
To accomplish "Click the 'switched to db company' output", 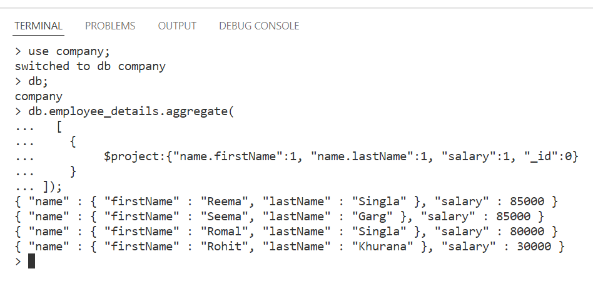I will [90, 66].
